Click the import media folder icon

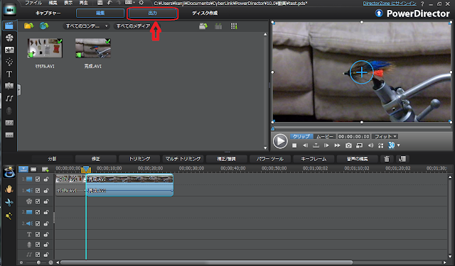coord(28,26)
